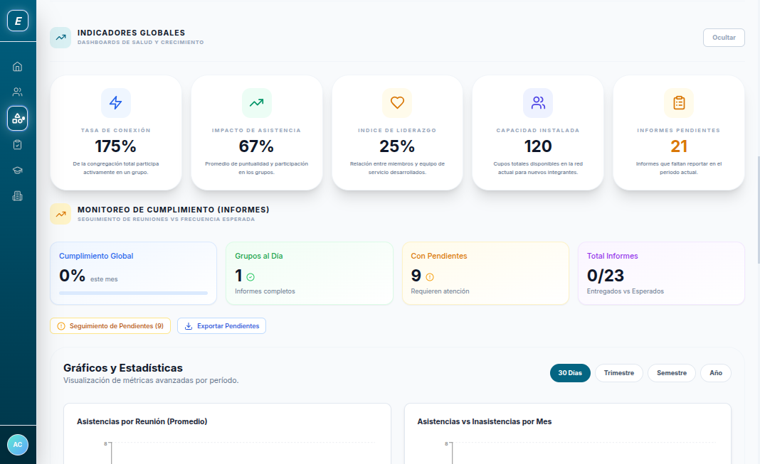This screenshot has width=760, height=464.
Task: Click the lightning bolt Tasa de Conexión icon
Action: [115, 103]
